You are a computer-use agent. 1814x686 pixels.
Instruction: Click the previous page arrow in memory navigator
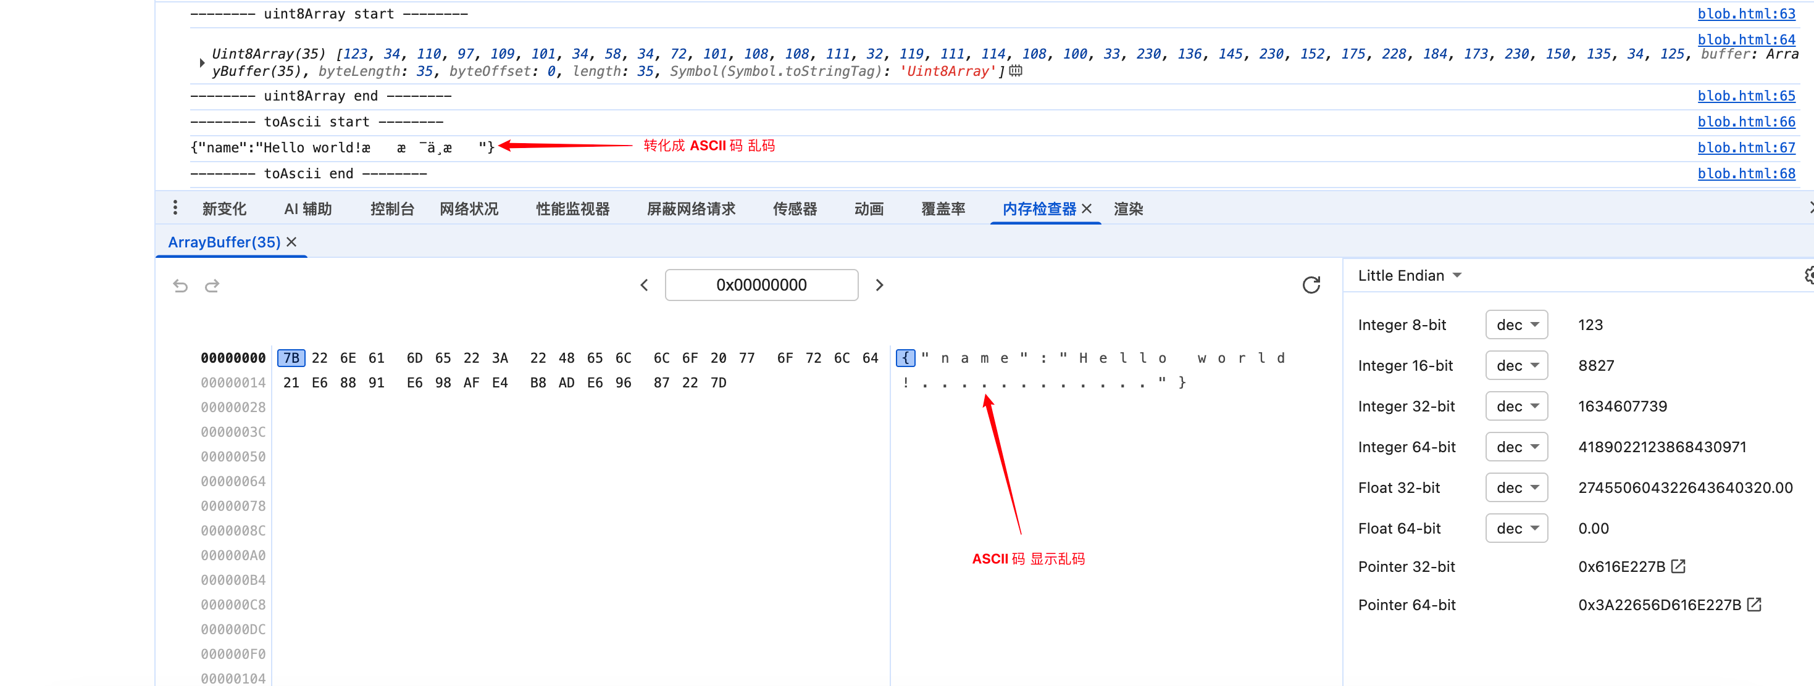(643, 285)
